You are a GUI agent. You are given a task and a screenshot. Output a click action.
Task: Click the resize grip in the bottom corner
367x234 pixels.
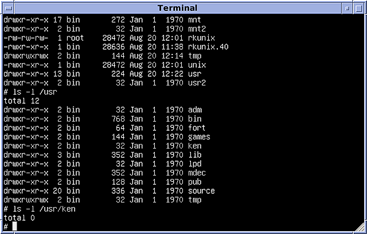[x=360, y=227]
